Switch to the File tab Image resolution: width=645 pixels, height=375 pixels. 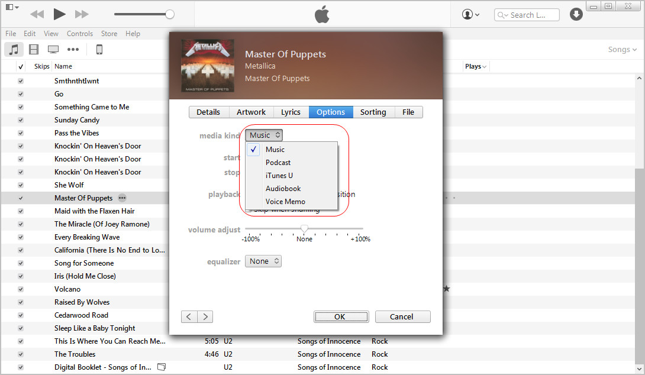click(x=408, y=112)
